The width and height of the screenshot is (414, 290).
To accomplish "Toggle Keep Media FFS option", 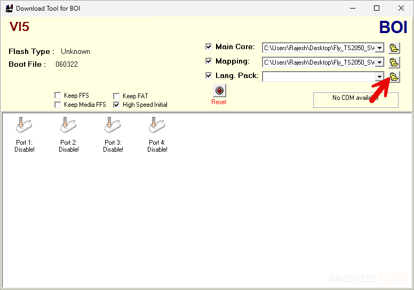I will pos(58,105).
